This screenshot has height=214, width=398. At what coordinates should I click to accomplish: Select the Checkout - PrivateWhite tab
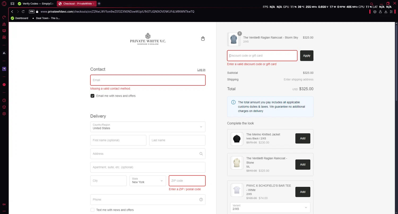[76, 4]
